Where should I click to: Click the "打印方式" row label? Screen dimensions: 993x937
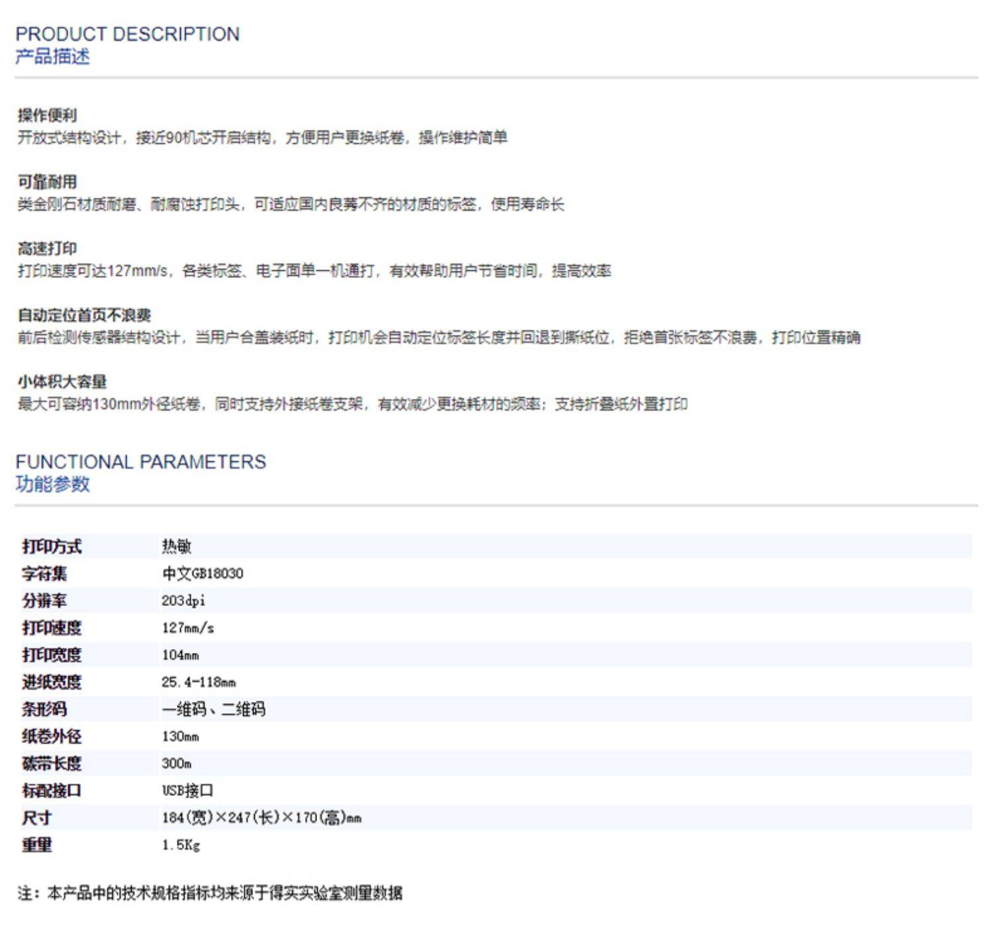point(52,546)
